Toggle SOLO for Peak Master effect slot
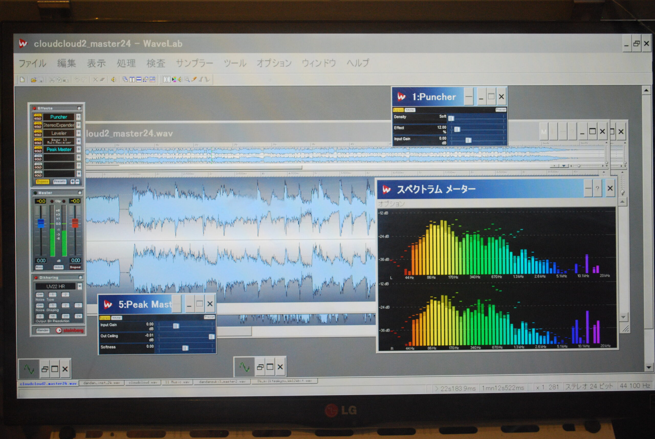655x439 pixels. coord(38,151)
